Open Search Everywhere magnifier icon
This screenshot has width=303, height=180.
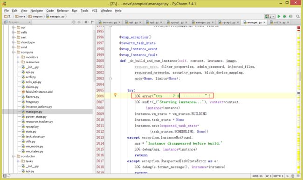pyautogui.click(x=298, y=16)
